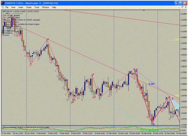This screenshot has width=188, height=136.
Task: Click the 1.61870 price axis value
Action: (183, 26)
